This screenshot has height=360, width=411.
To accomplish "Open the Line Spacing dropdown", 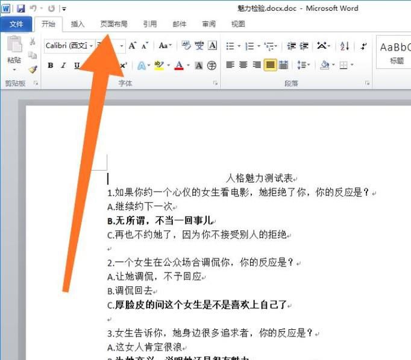I will [x=303, y=65].
